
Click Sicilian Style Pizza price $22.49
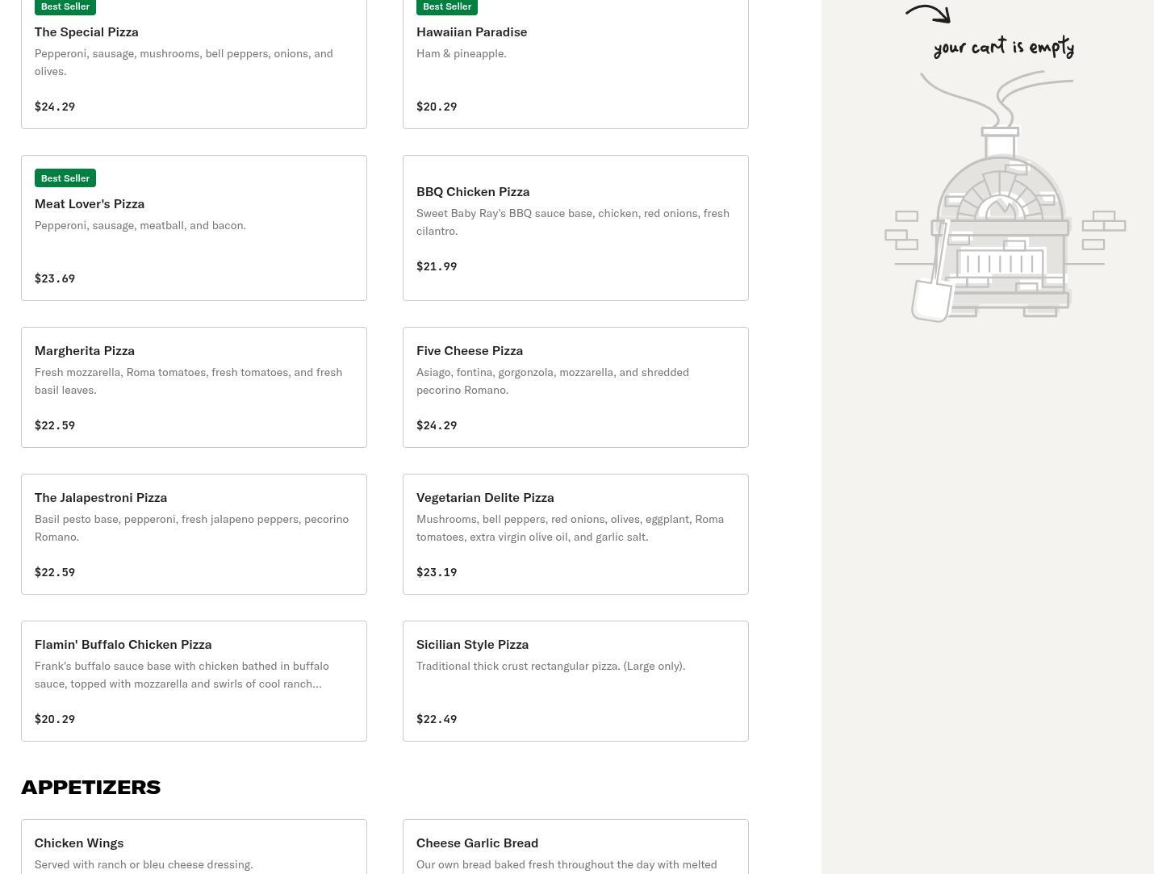click(437, 719)
